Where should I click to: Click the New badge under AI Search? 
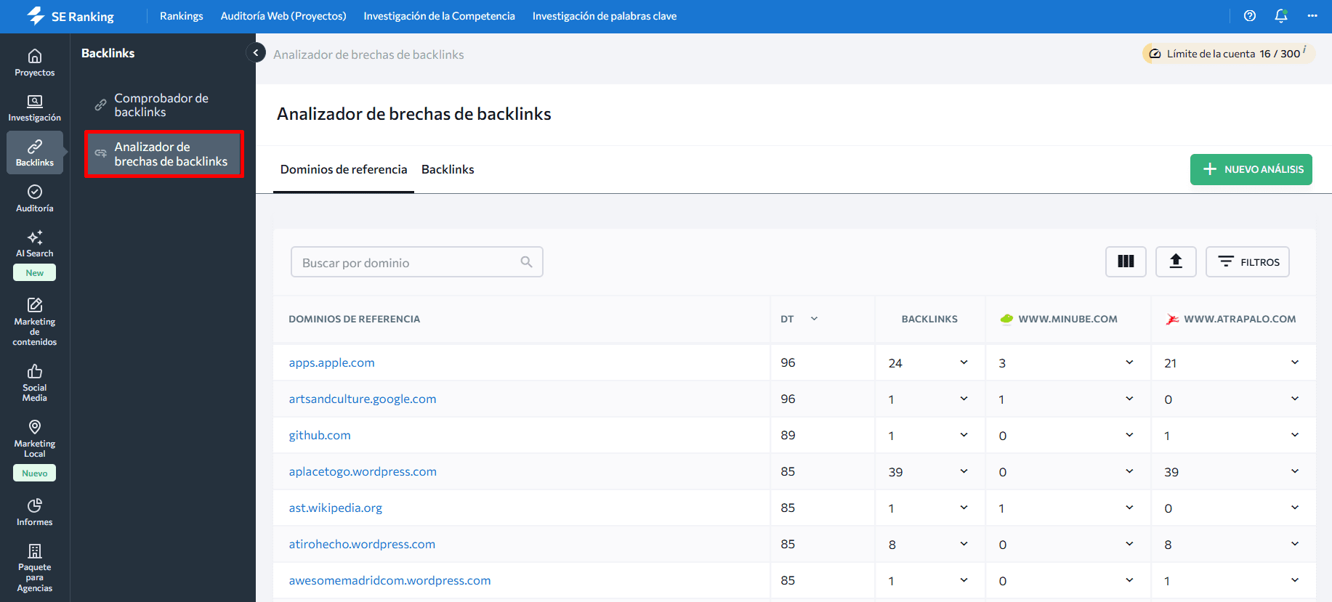(35, 273)
